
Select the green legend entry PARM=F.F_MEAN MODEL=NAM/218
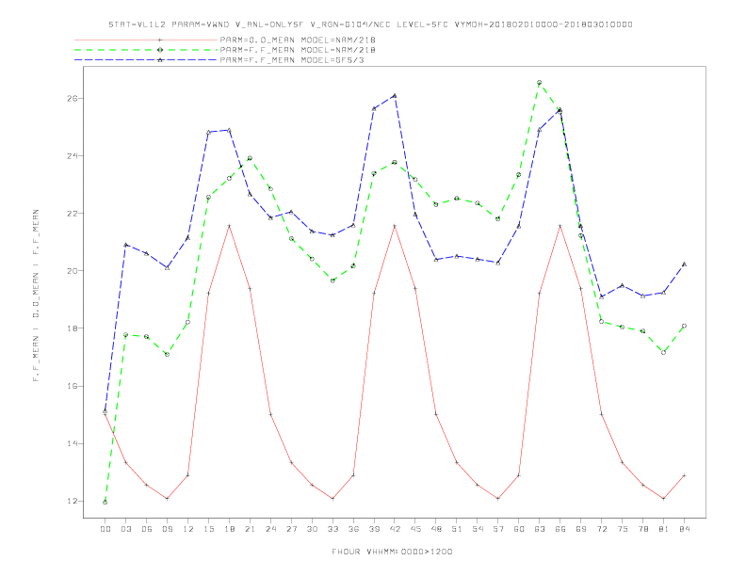[x=298, y=50]
